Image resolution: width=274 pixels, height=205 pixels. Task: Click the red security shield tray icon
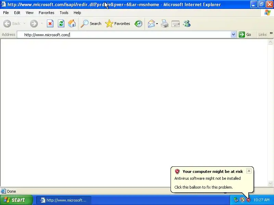pos(249,200)
